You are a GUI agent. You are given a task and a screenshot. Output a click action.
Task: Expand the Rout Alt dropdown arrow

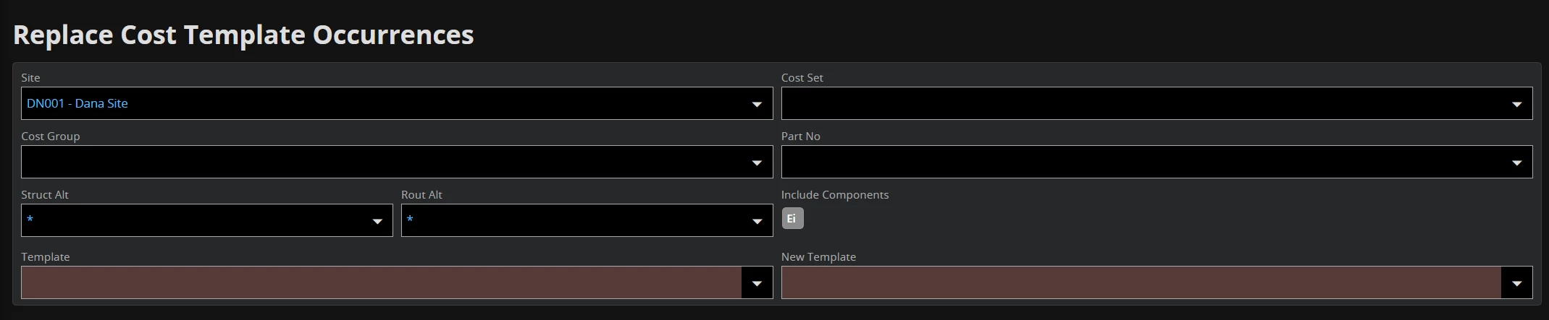(x=757, y=221)
